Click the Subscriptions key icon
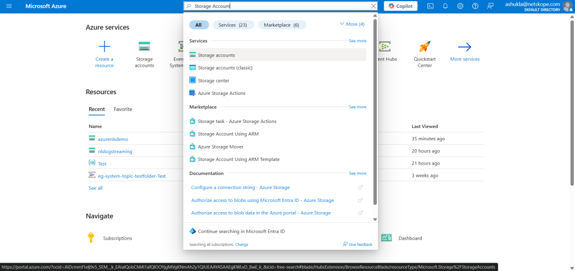Screen dimensions: 575x271 [x=91, y=237]
